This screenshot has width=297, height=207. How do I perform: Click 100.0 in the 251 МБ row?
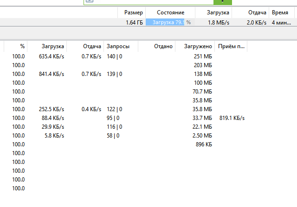19,56
